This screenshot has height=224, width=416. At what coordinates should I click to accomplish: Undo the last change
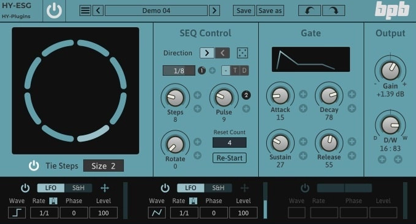click(x=309, y=10)
